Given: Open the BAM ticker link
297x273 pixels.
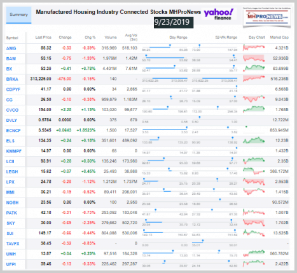Looking at the screenshot, I should pyautogui.click(x=11, y=58).
